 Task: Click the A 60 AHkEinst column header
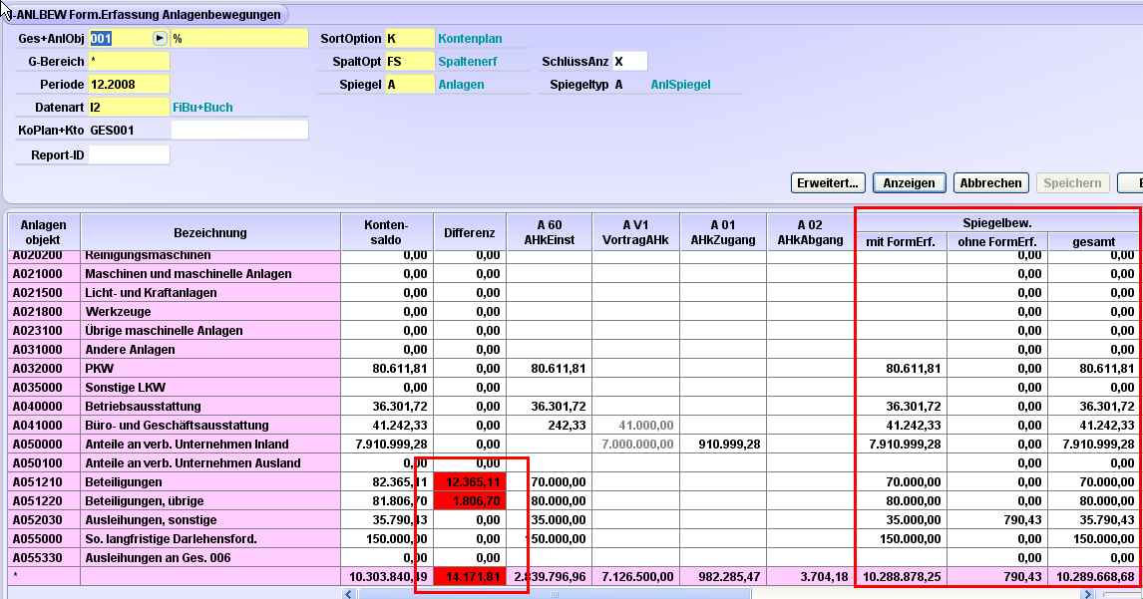tap(550, 232)
